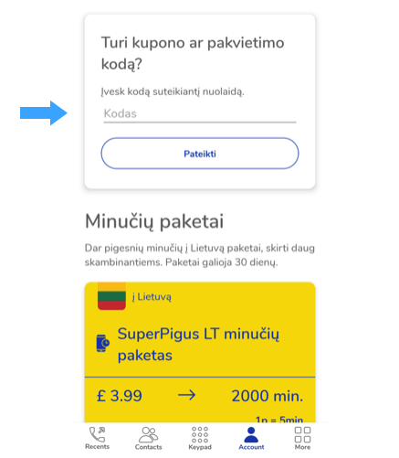Open the Recents phone icon

tap(97, 434)
